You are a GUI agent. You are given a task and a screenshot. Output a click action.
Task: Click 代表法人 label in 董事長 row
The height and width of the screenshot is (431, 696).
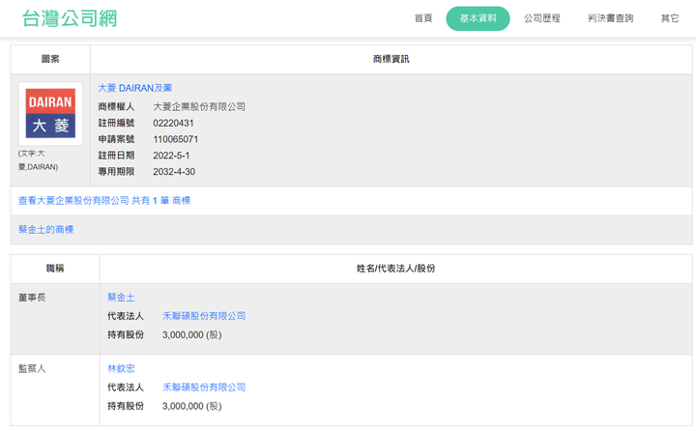[x=126, y=316]
